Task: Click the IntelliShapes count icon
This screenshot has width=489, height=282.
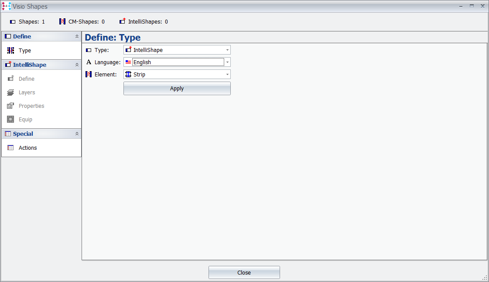Action: tap(123, 21)
